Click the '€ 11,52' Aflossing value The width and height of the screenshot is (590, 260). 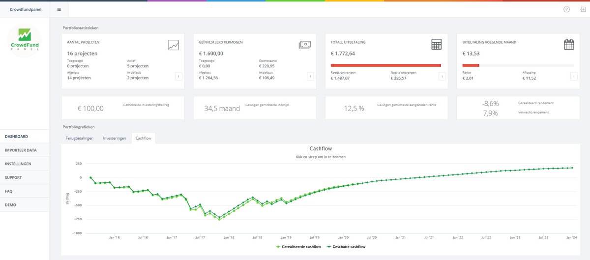coord(529,78)
